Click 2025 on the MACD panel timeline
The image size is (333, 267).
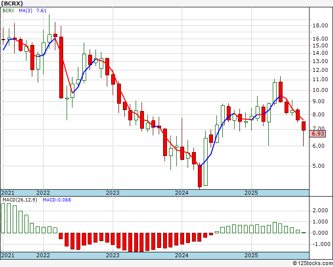tap(251, 255)
